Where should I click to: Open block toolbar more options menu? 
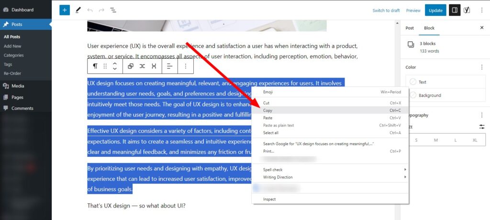186,66
